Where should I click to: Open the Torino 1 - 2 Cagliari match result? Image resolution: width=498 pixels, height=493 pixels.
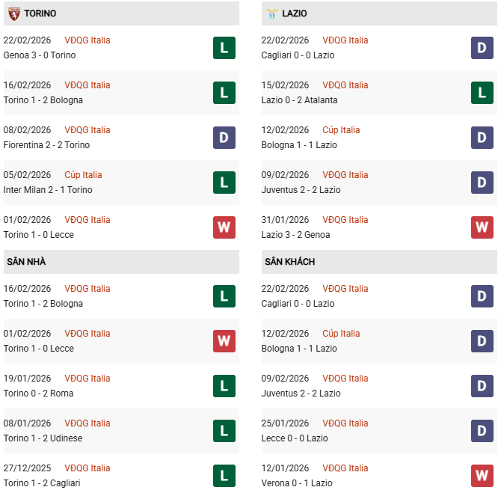(x=42, y=483)
